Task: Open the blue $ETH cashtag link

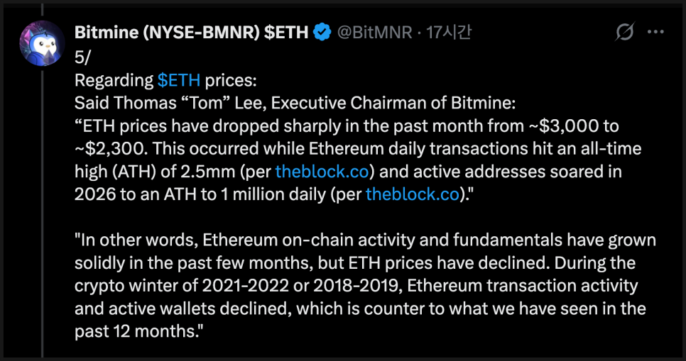Action: pyautogui.click(x=179, y=79)
